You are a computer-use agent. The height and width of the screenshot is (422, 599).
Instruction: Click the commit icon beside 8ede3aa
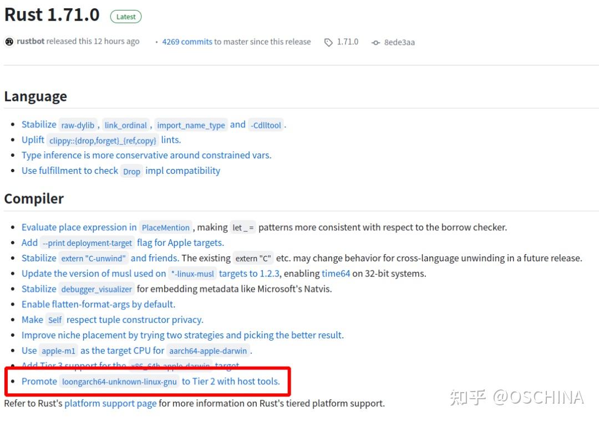pos(375,43)
